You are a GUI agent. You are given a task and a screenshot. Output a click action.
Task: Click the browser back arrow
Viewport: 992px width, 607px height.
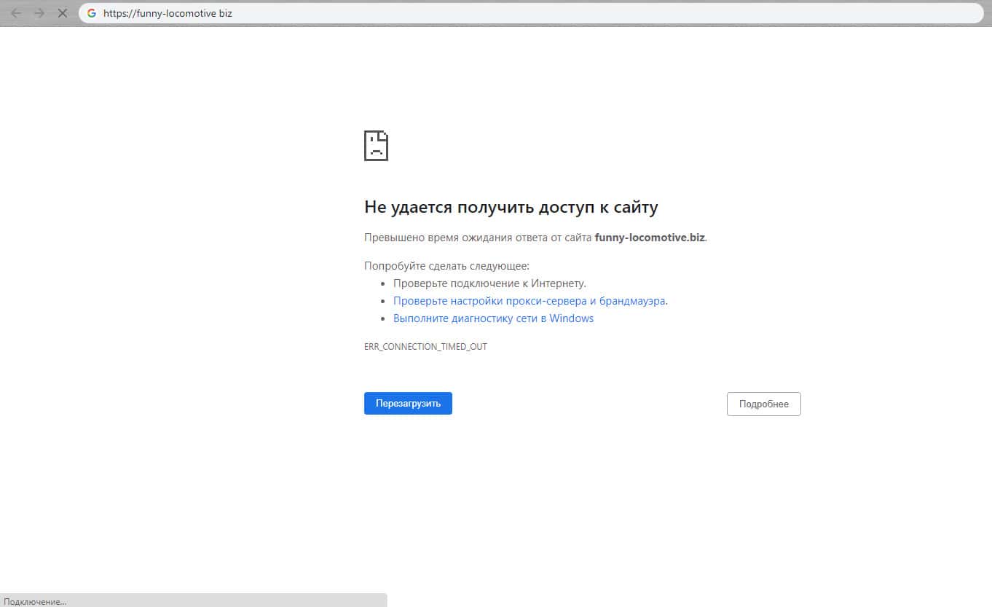[x=16, y=13]
